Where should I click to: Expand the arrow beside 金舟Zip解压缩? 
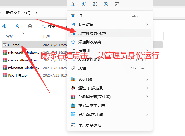147,114
